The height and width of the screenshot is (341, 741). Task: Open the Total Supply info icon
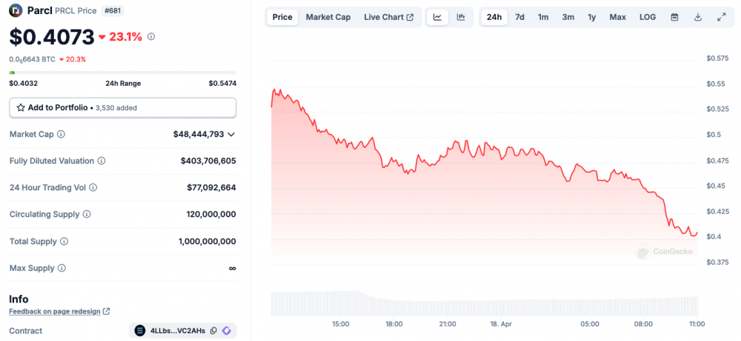pyautogui.click(x=64, y=241)
